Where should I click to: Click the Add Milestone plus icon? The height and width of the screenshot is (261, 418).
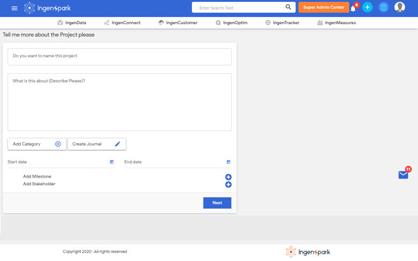point(228,177)
